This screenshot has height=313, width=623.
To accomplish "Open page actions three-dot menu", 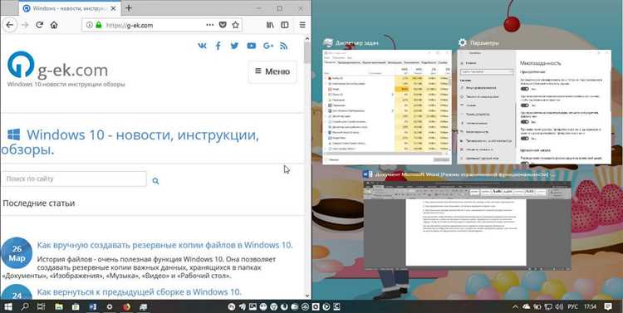I will (210, 25).
